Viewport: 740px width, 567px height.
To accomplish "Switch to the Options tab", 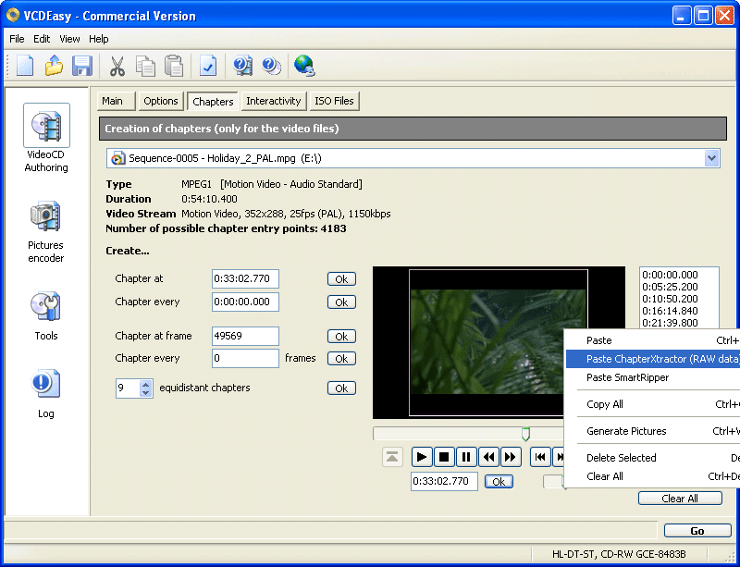I will click(161, 101).
